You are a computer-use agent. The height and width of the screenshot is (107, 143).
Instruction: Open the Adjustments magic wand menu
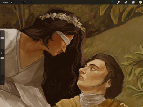18,2
